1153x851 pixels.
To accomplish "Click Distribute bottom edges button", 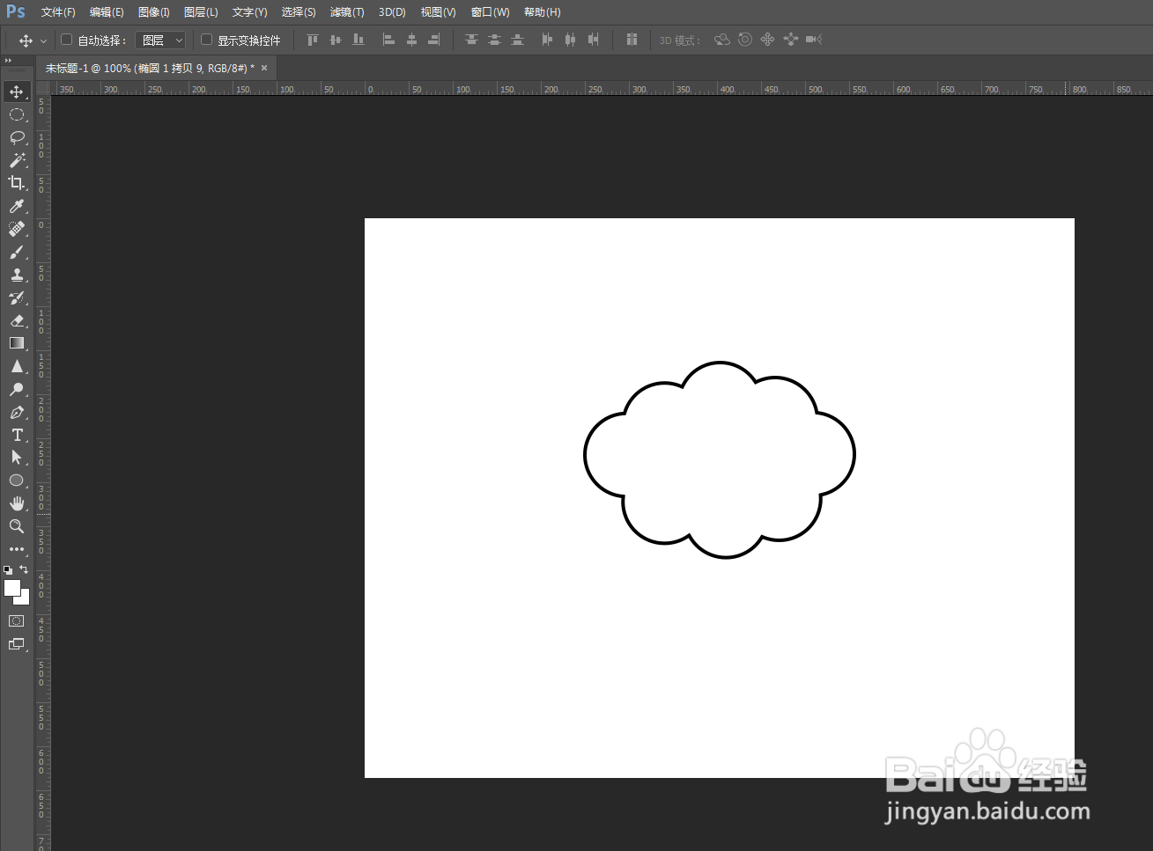I will point(517,40).
